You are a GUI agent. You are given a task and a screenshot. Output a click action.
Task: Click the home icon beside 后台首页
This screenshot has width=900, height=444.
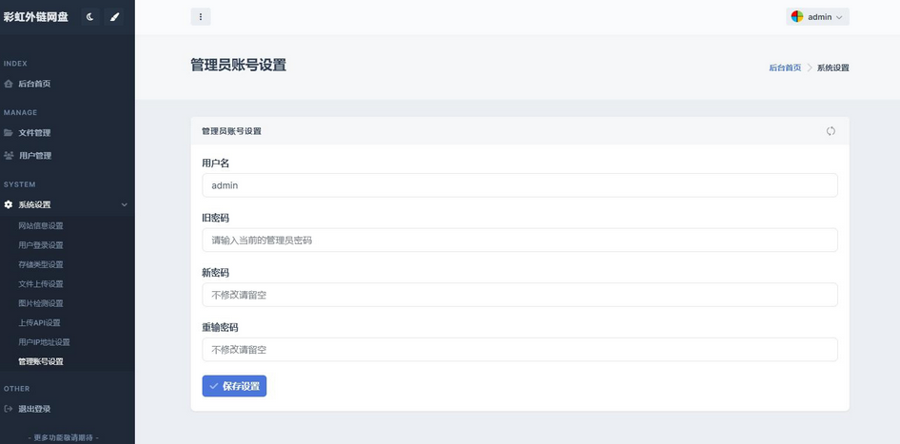pyautogui.click(x=8, y=84)
